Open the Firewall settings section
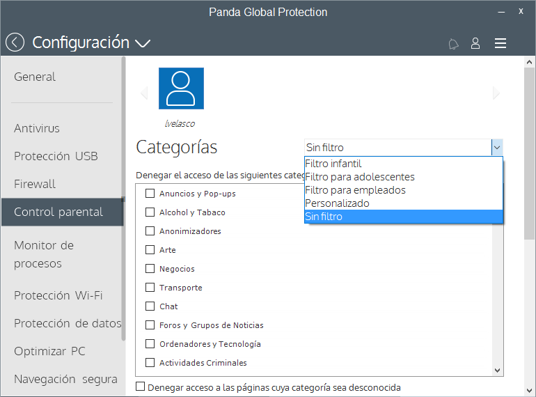The width and height of the screenshot is (536, 397). (35, 185)
